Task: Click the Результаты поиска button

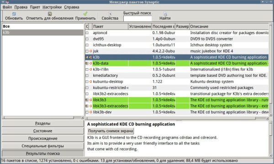Action: click(43, 154)
